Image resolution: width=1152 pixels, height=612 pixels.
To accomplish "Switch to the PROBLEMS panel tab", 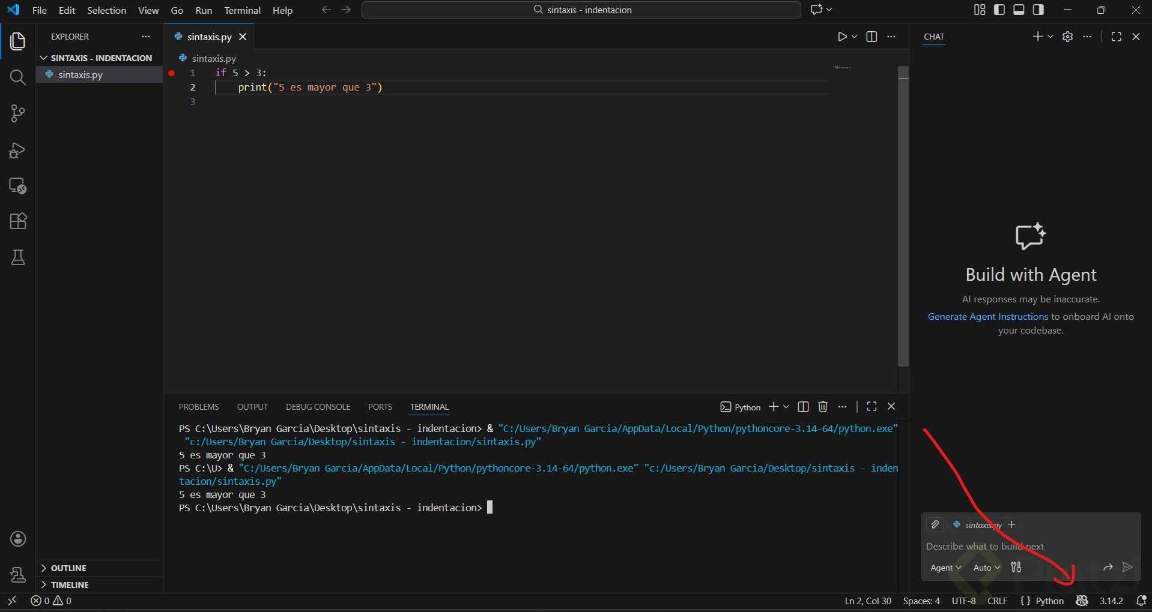I will pyautogui.click(x=199, y=407).
